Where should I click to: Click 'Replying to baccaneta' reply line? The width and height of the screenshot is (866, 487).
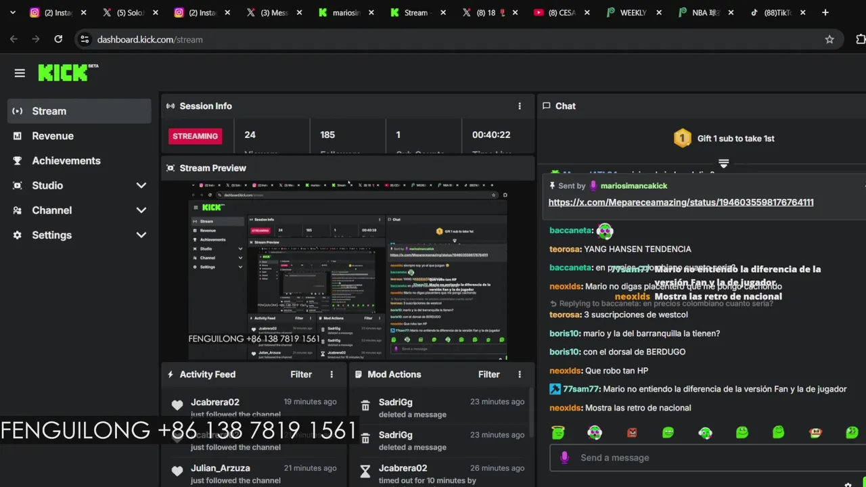coord(662,304)
